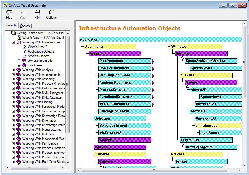Open the Application object box

[x=160, y=39]
